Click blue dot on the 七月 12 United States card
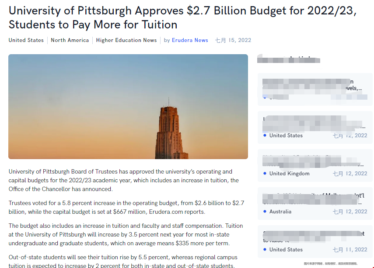374x268 pixels. pos(265,136)
